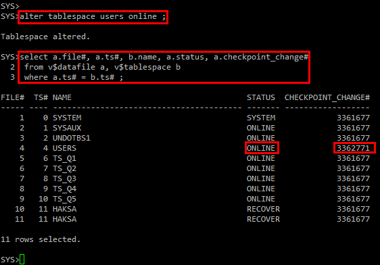Click the 'from v$datafile a, v$tablespace b' line

pyautogui.click(x=102, y=67)
